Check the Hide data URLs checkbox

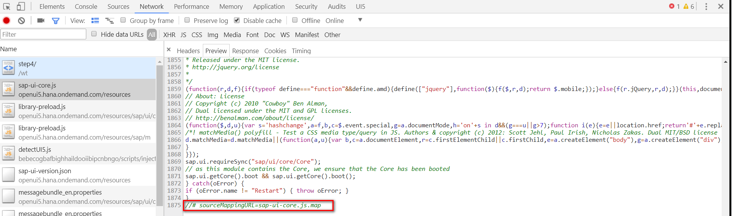tap(94, 34)
